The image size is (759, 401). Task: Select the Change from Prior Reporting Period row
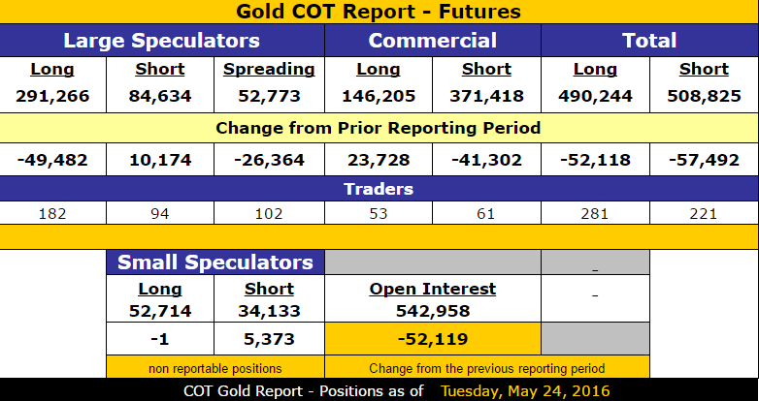click(x=379, y=128)
